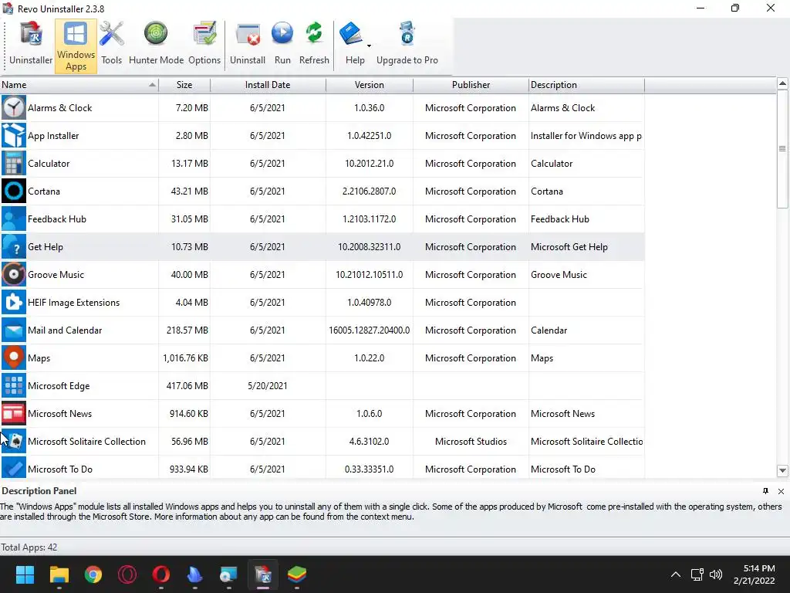Screen dimensions: 790x593
Task: Open the Help toolbar button
Action: (x=354, y=44)
